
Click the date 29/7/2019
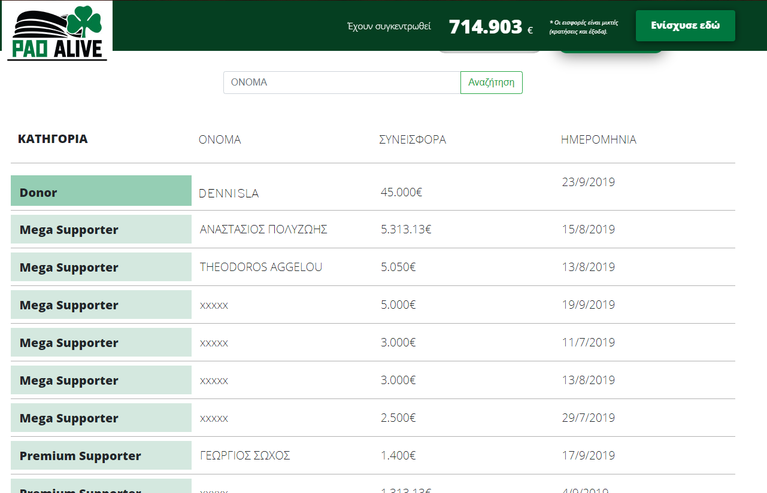(x=589, y=418)
